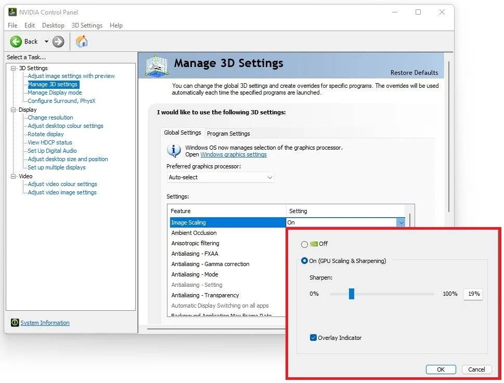Close the NVIDIA Control Panel window
504x383 pixels.
(x=442, y=12)
